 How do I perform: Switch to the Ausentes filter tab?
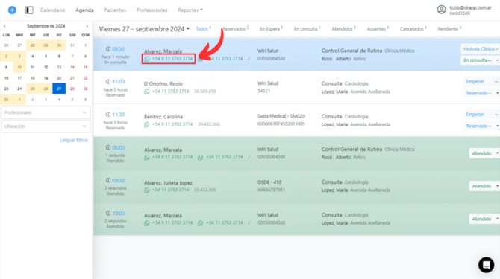(x=378, y=28)
